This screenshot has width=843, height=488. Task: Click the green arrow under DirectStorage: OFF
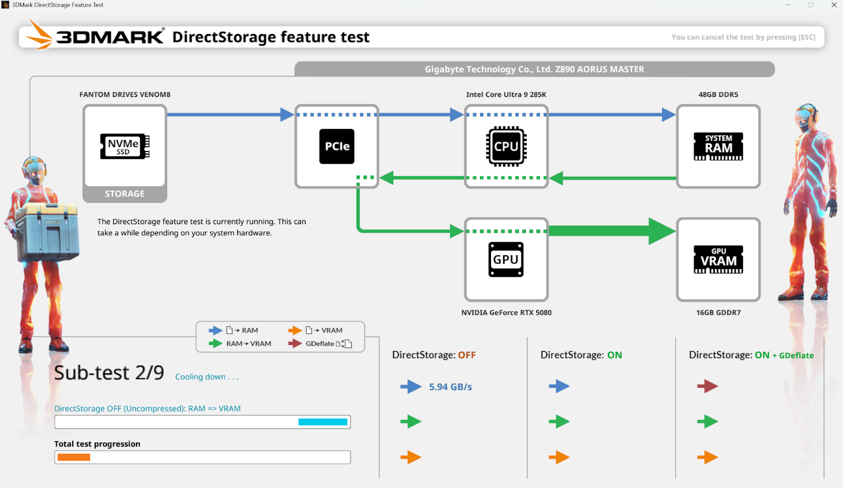coord(411,422)
